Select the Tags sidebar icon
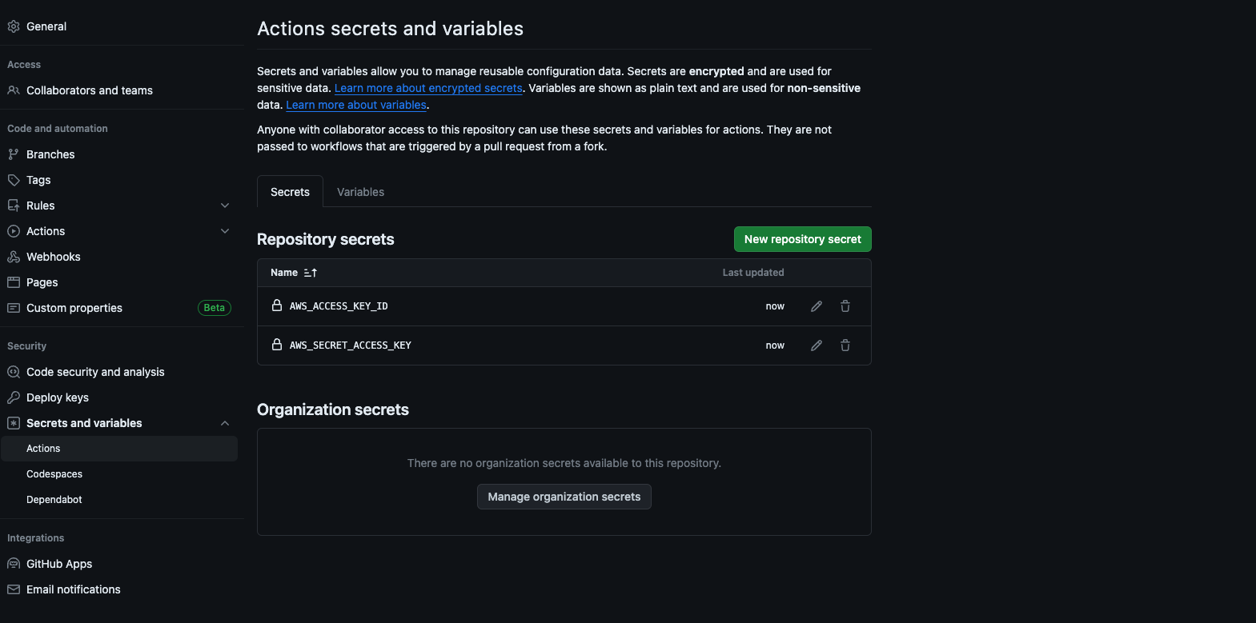This screenshot has height=623, width=1256. [x=13, y=179]
